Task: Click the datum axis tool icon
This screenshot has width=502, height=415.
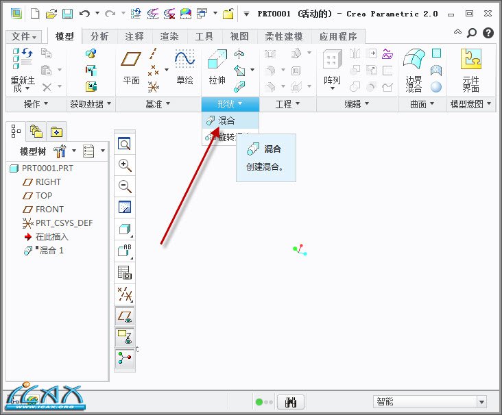Action: (154, 53)
